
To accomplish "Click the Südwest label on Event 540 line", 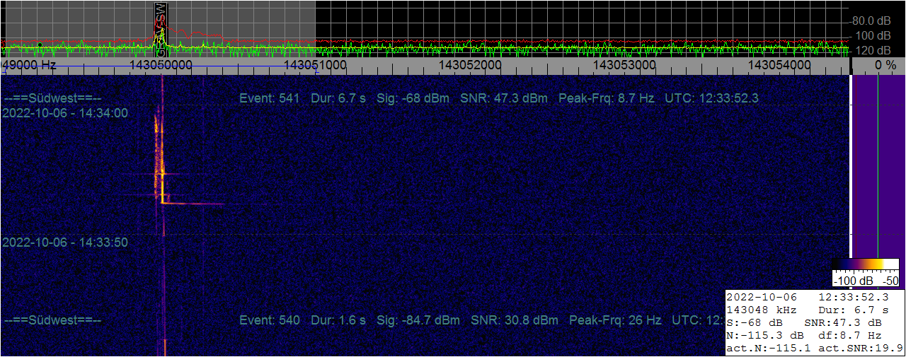I will 52,320.
